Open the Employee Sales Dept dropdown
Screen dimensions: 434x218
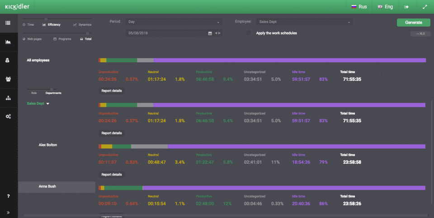(304, 22)
